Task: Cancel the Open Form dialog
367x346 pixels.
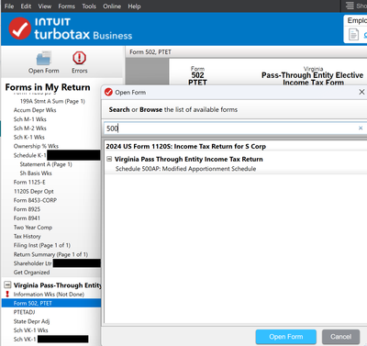Action: tap(340, 337)
